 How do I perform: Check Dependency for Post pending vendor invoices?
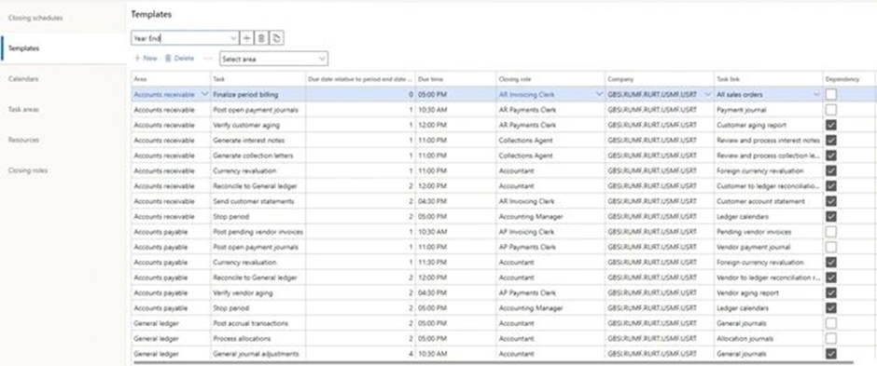point(831,232)
